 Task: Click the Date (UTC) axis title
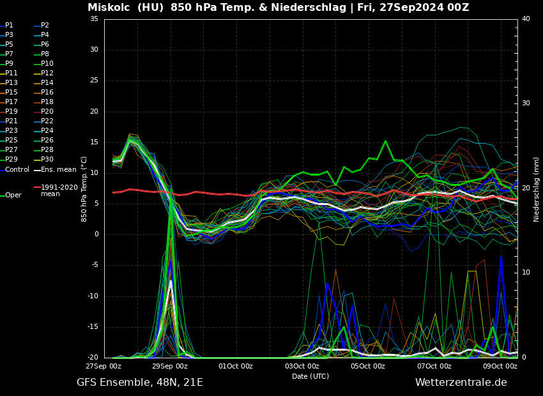(310, 376)
